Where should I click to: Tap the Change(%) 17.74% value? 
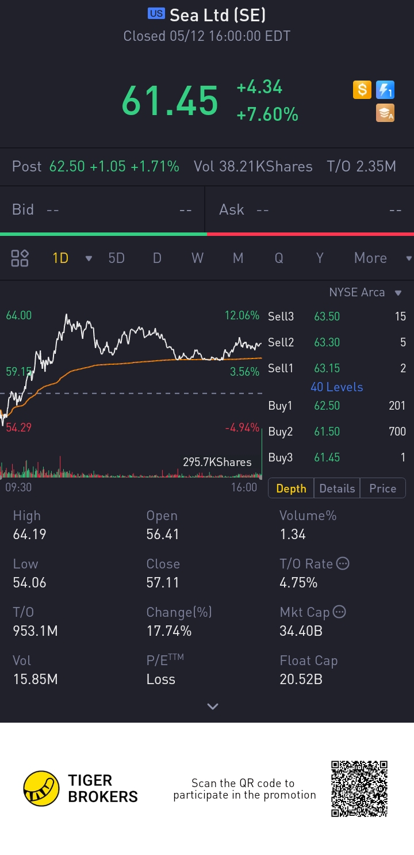click(169, 631)
